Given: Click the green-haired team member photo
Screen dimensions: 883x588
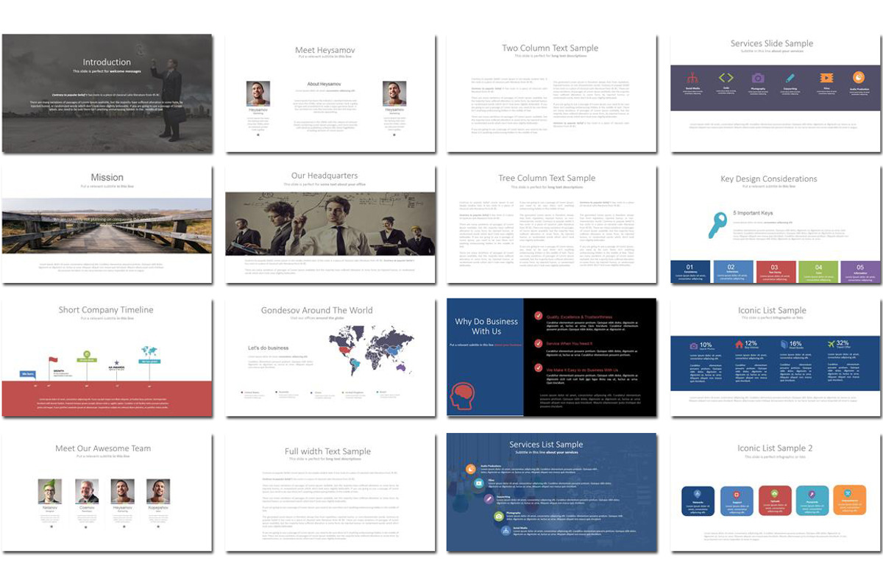Looking at the screenshot, I should [49, 491].
